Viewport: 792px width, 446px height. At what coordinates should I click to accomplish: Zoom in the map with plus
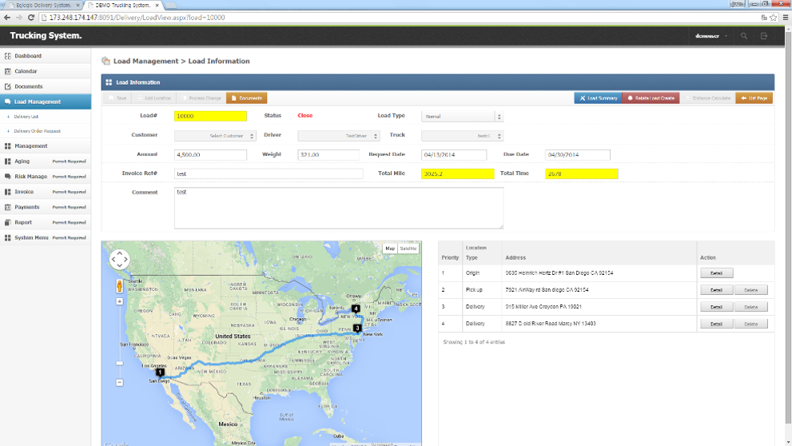point(120,301)
